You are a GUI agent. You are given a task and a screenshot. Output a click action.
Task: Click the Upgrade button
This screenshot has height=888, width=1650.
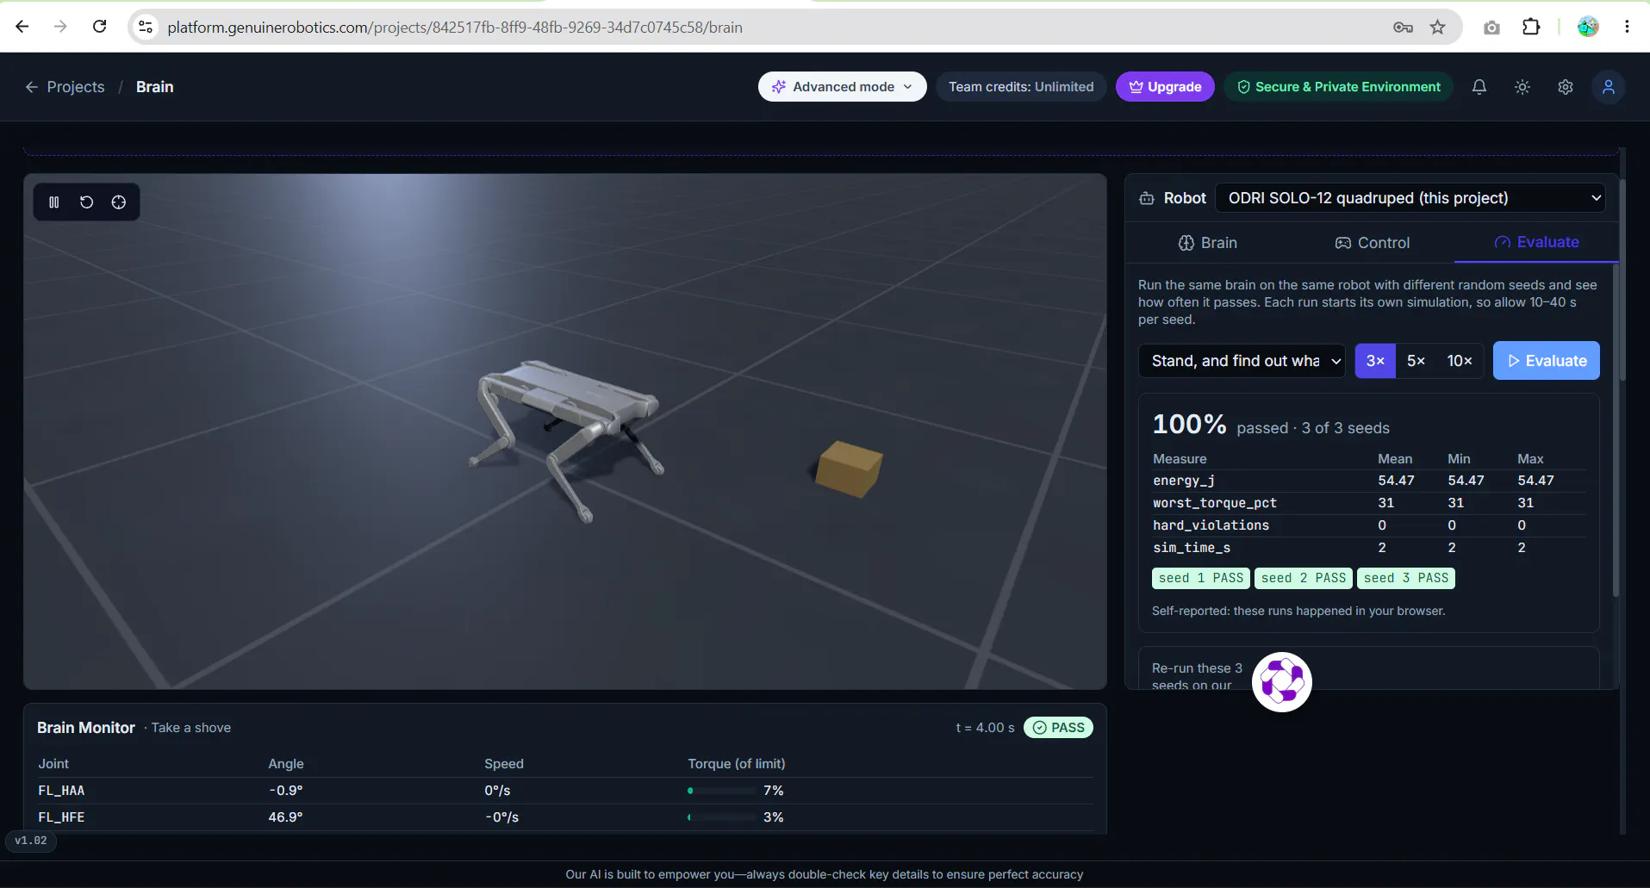pos(1165,87)
